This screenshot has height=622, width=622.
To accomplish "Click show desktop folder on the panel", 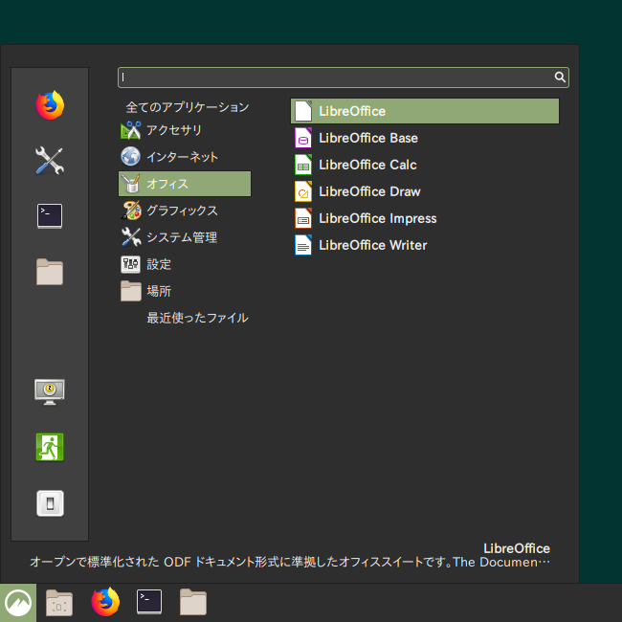I will (59, 603).
